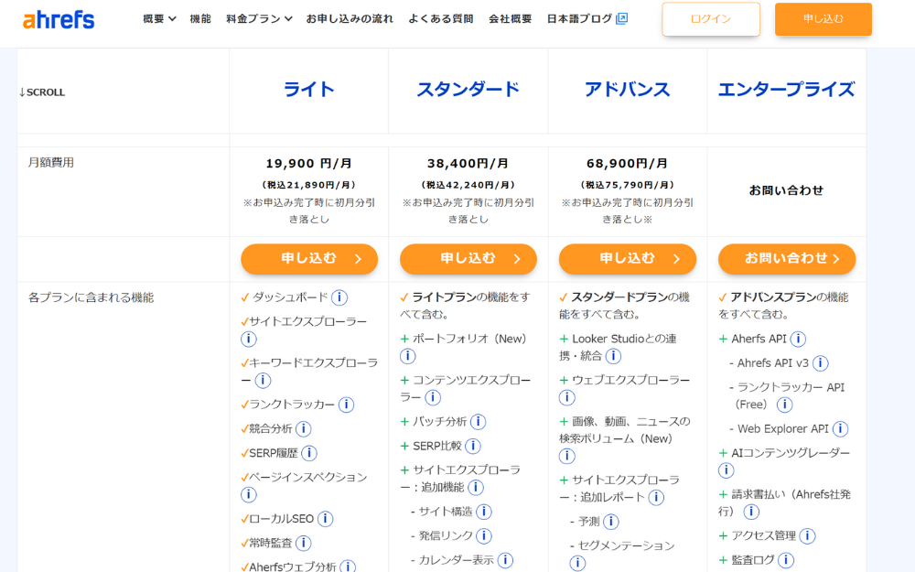Open info icon next to ランクトラッカー
This screenshot has height=572, width=915.
coord(346,405)
